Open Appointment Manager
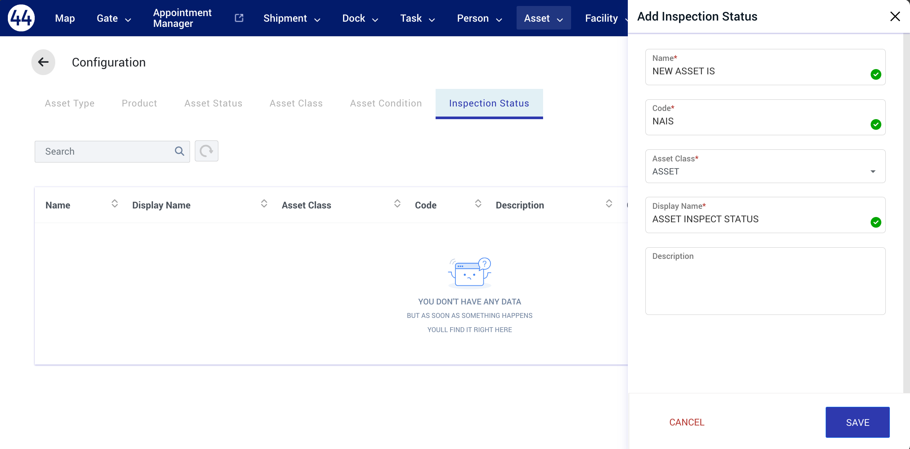 pos(182,18)
